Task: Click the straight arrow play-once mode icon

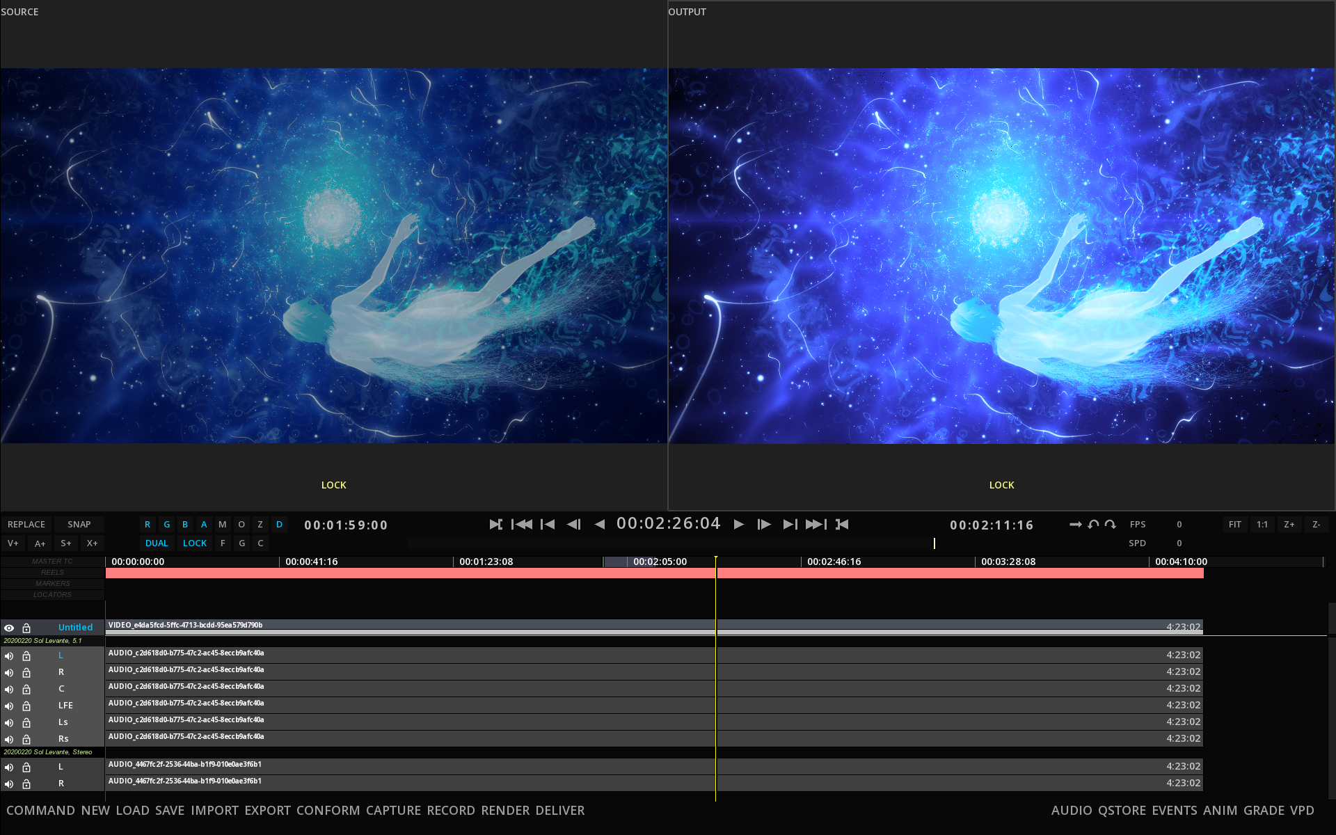Action: pyautogui.click(x=1076, y=525)
